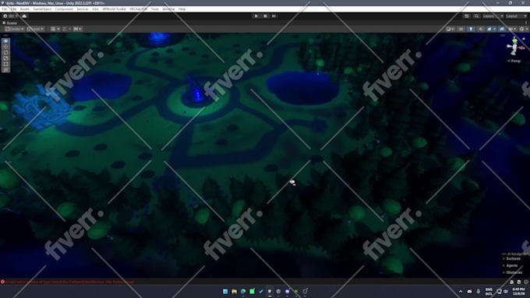The height and width of the screenshot is (298, 530).
Task: Open the Local rotation dropdown
Action: [35, 29]
